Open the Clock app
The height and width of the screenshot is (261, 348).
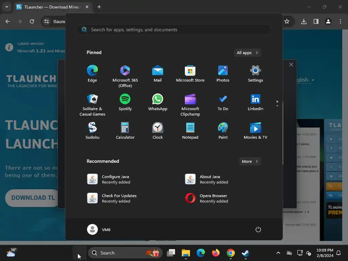coord(158,131)
